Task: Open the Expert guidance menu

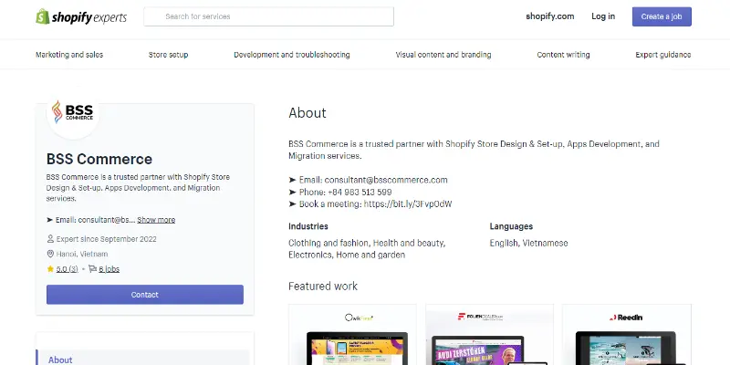Action: tap(663, 55)
